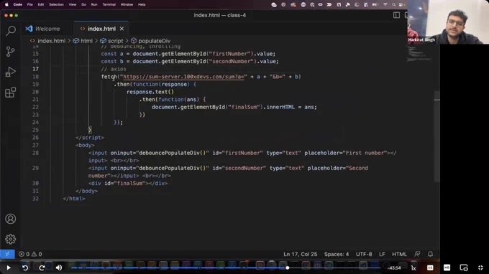
Task: Play the video
Action: 9,268
